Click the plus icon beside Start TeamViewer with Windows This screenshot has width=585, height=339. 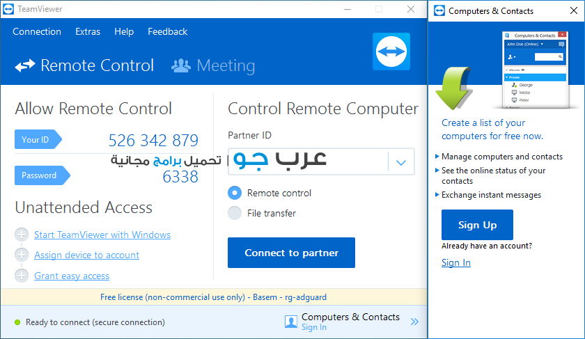pos(22,235)
